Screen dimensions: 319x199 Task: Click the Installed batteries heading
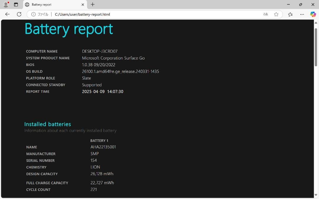coord(48,124)
